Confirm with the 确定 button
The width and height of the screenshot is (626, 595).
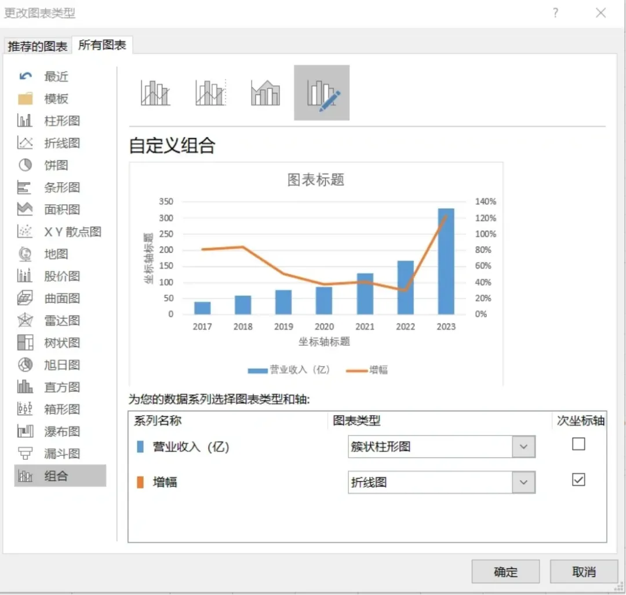click(505, 572)
